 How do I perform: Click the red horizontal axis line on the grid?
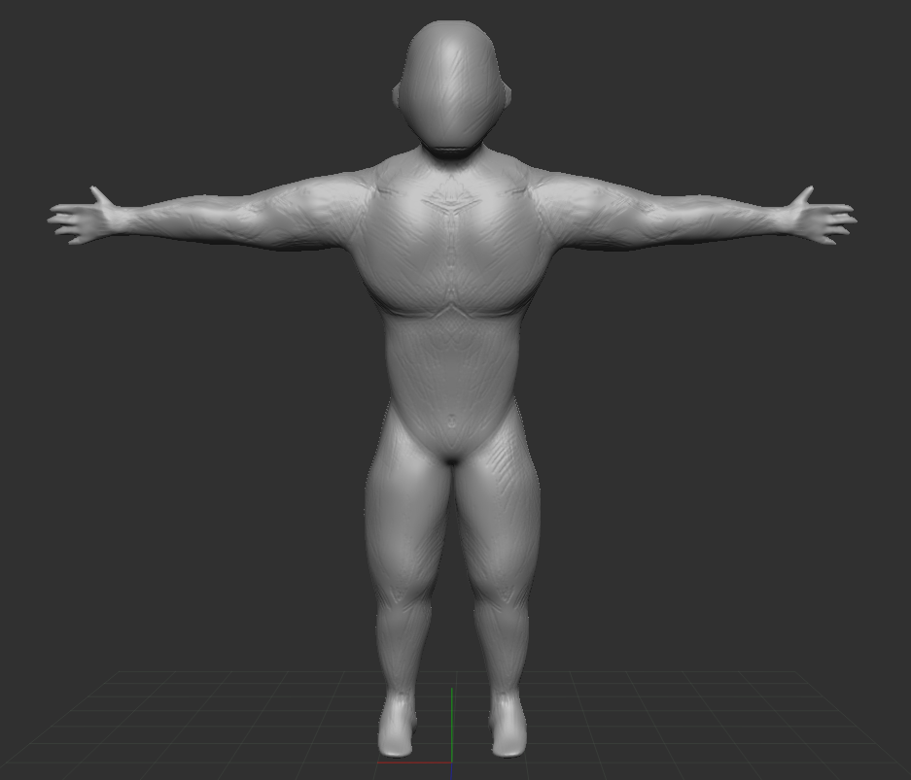(x=413, y=763)
